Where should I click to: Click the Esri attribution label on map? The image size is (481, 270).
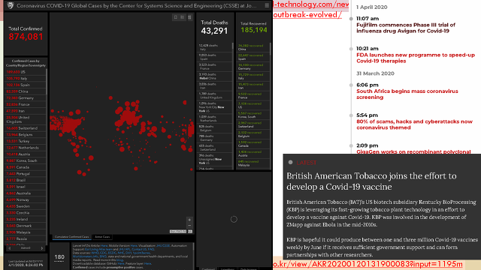(x=178, y=232)
